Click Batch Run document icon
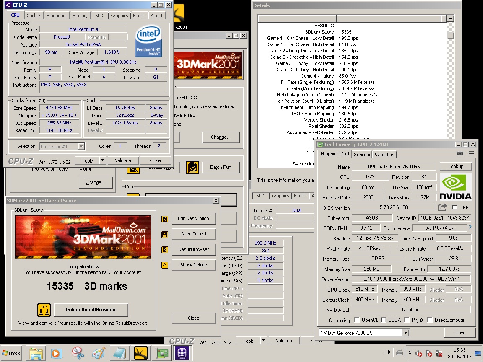 click(x=192, y=168)
